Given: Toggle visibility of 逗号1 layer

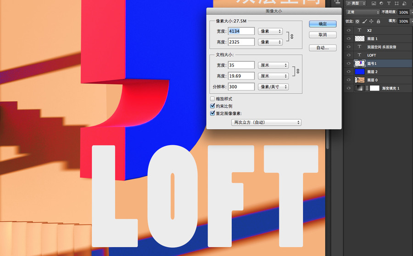Looking at the screenshot, I should pos(349,63).
